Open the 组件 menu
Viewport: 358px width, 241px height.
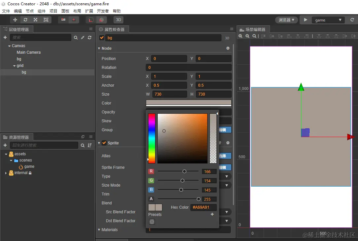[42, 11]
